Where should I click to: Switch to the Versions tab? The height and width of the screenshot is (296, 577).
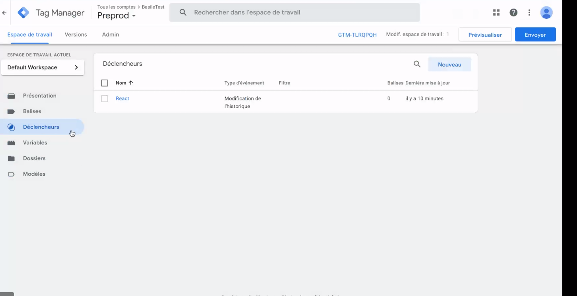76,35
